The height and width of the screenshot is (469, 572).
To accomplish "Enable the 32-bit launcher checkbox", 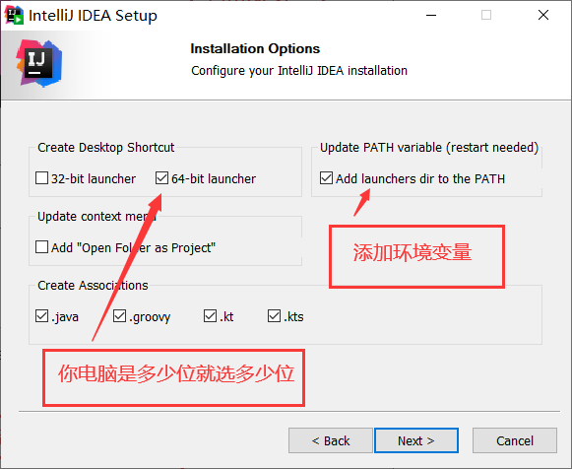I will [x=41, y=178].
